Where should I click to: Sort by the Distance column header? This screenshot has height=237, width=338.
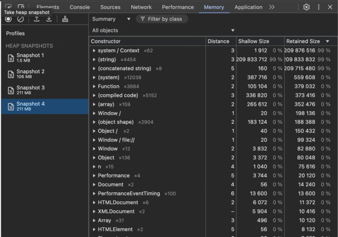point(221,41)
